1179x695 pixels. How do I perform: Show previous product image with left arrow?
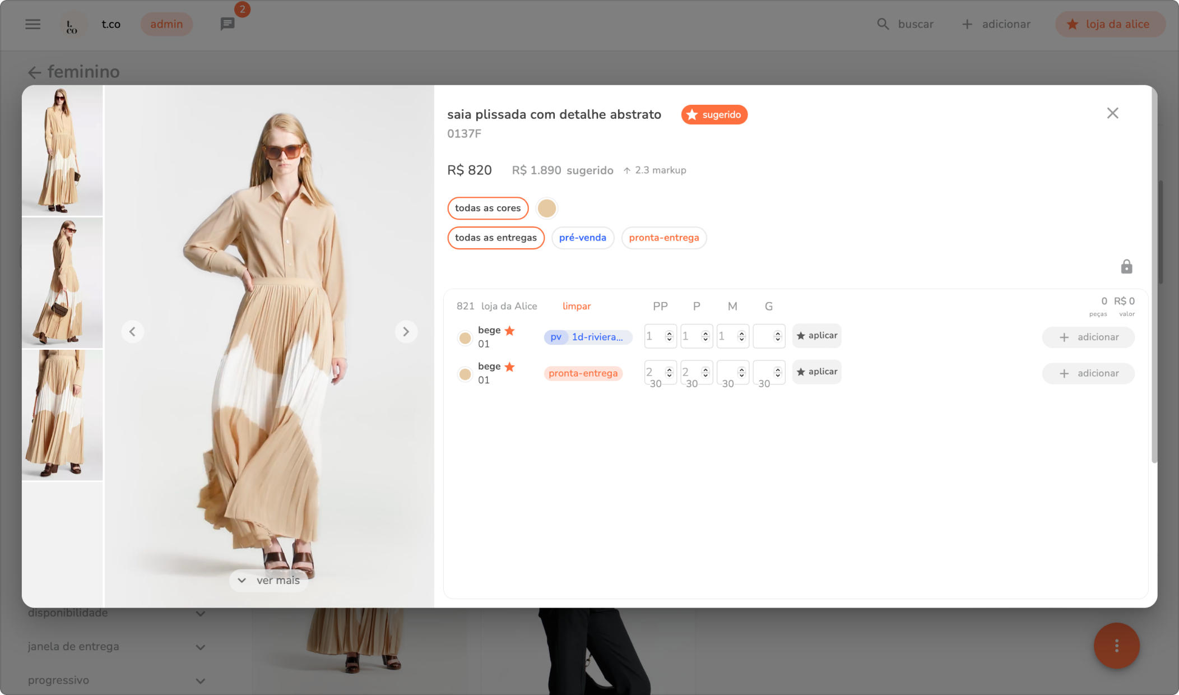point(132,332)
